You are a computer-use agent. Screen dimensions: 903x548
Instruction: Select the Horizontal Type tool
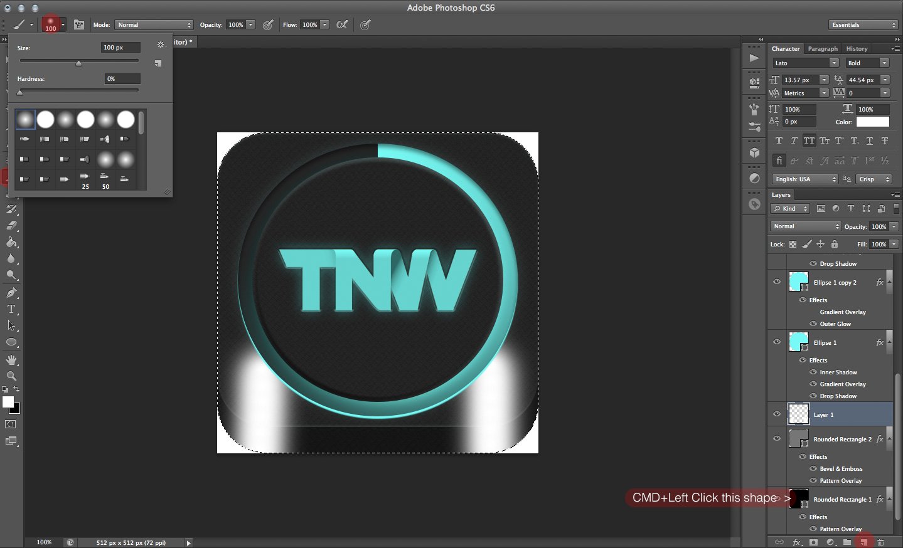pyautogui.click(x=11, y=309)
